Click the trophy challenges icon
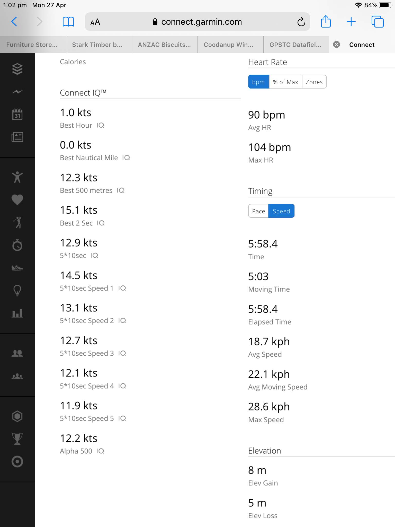The height and width of the screenshot is (527, 395). pyautogui.click(x=17, y=439)
